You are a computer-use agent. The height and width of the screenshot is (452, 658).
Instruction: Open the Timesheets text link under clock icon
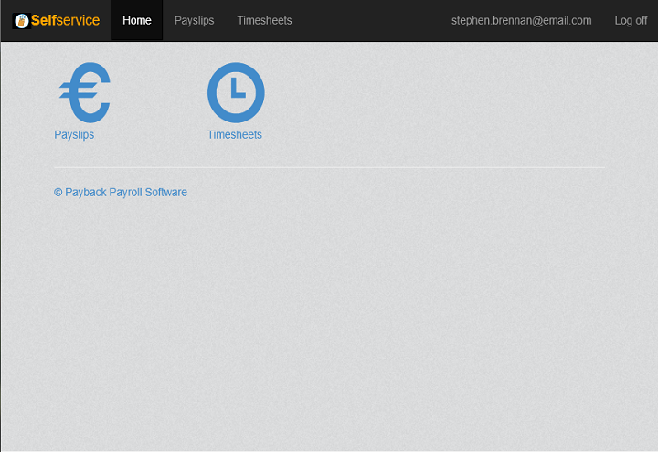click(234, 135)
